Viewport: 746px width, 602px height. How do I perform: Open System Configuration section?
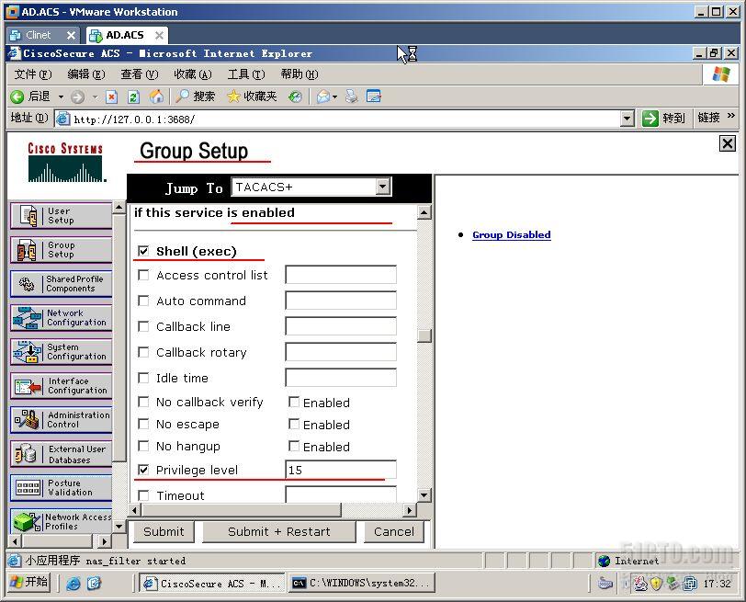click(x=61, y=352)
